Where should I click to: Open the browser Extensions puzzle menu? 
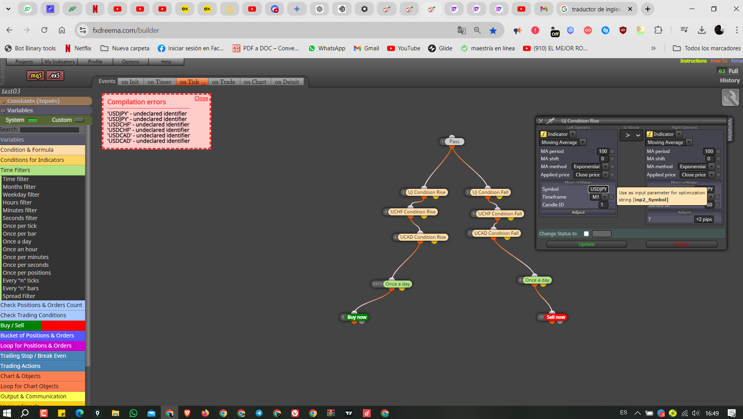[658, 30]
